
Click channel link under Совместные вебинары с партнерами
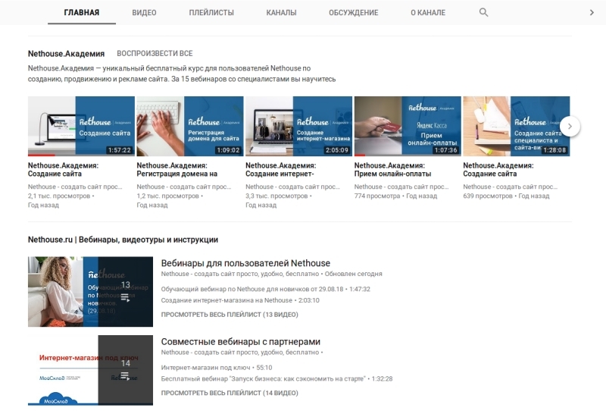(240, 353)
